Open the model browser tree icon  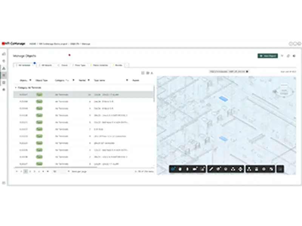[x=249, y=169]
